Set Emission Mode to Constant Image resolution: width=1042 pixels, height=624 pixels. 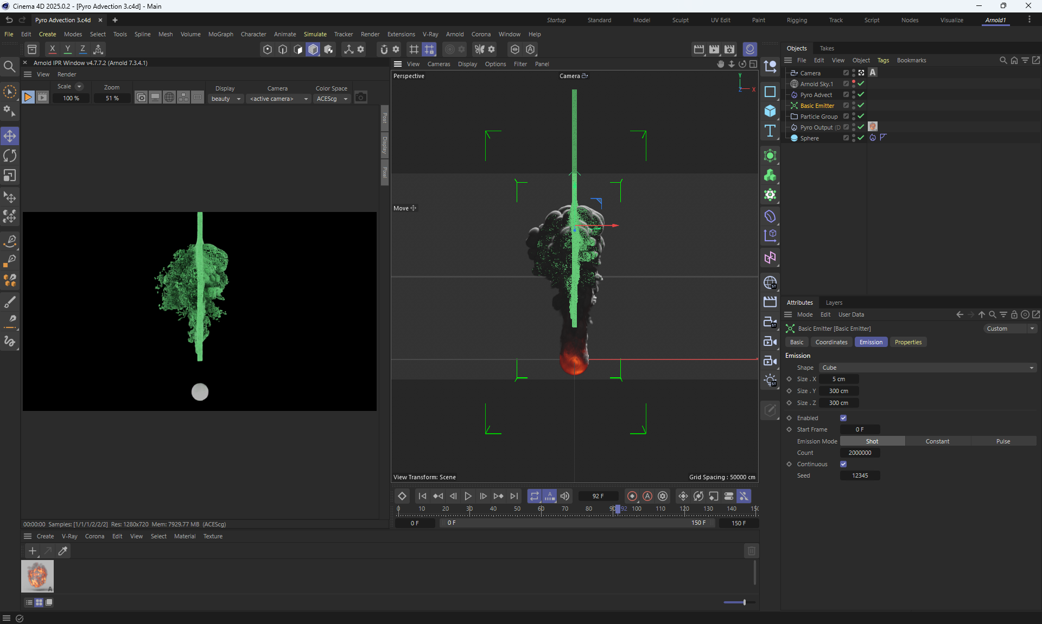click(x=937, y=441)
